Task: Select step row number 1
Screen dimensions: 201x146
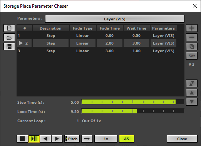Action: tap(97, 36)
